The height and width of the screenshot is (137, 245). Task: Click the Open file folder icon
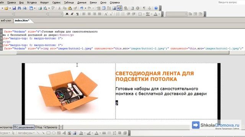click(6, 8)
